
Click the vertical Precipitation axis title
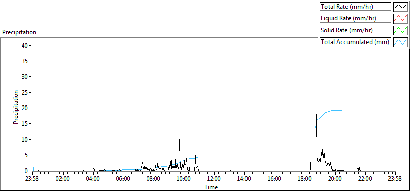(x=16, y=107)
